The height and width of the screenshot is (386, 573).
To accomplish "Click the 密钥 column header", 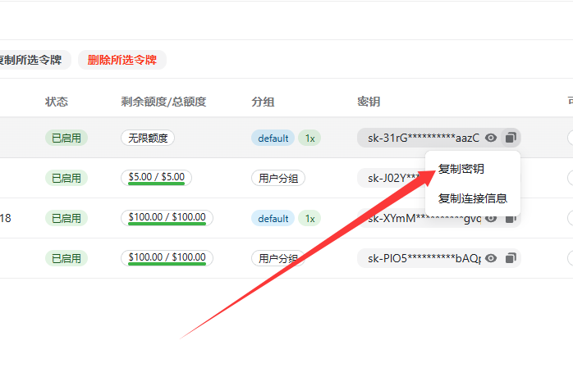I will pyautogui.click(x=369, y=102).
